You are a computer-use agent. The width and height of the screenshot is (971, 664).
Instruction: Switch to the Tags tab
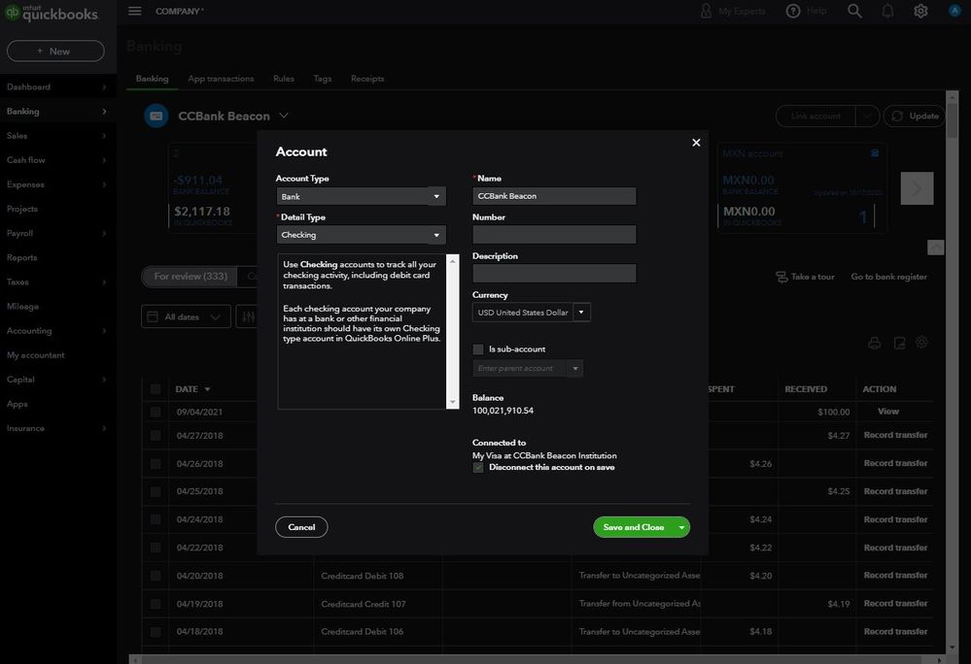[322, 79]
